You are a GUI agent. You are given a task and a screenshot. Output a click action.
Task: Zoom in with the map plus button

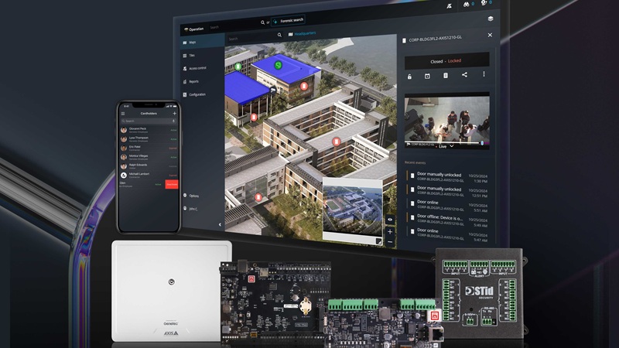[390, 231]
